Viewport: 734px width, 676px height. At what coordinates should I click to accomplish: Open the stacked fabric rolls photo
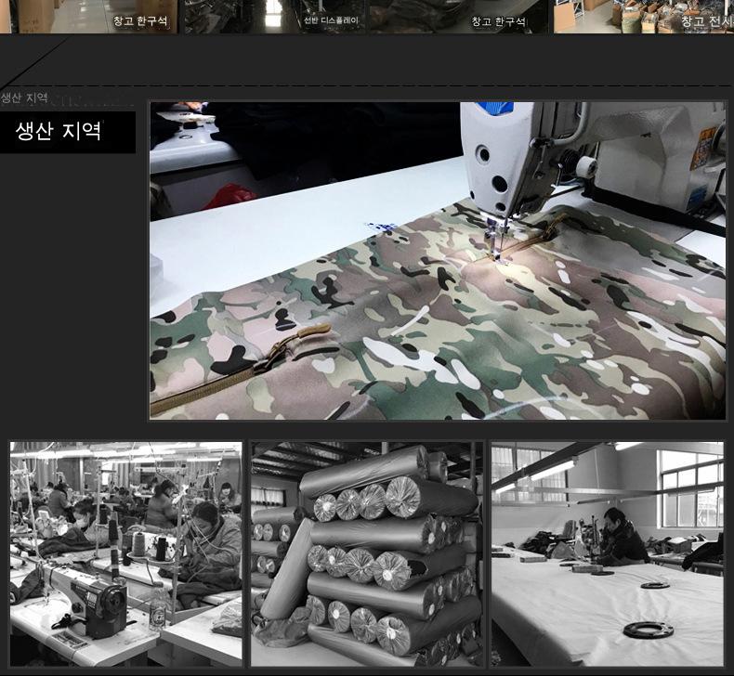pyautogui.click(x=366, y=552)
